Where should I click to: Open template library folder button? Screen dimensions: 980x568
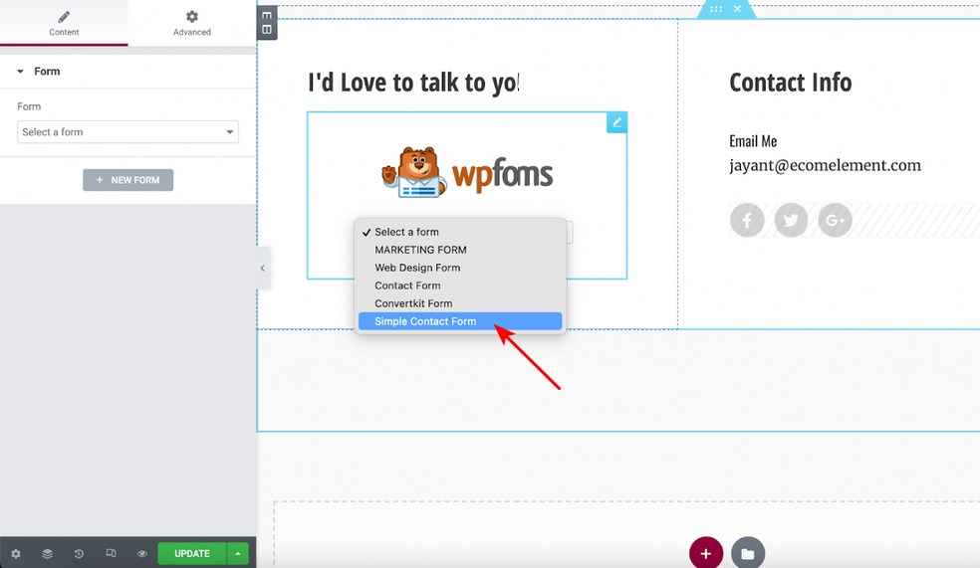tap(748, 553)
